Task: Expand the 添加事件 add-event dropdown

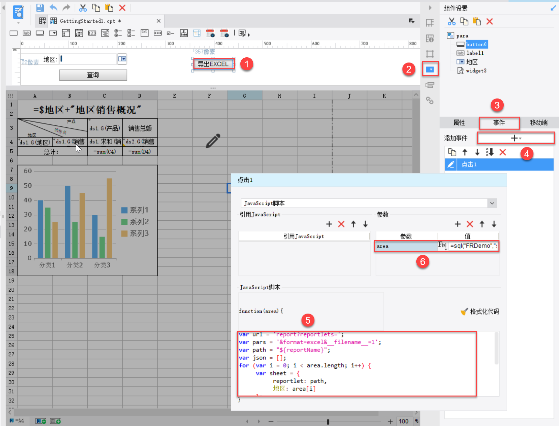Action: (516, 138)
